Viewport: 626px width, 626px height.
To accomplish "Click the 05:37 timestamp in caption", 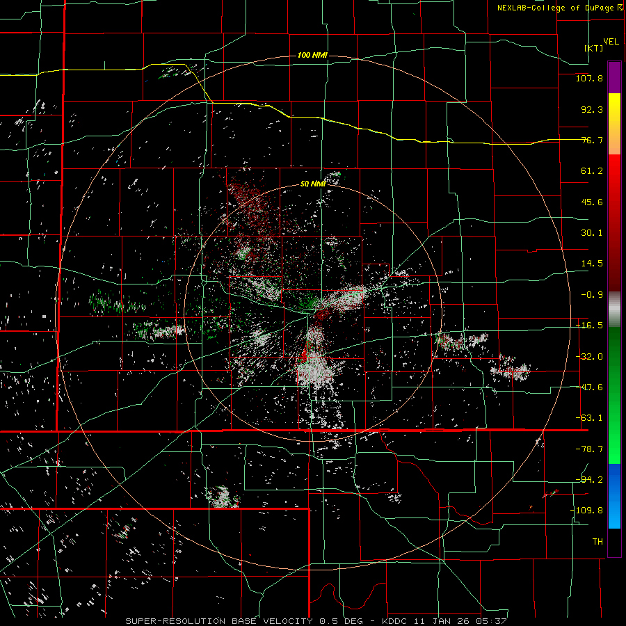I will pos(491,621).
